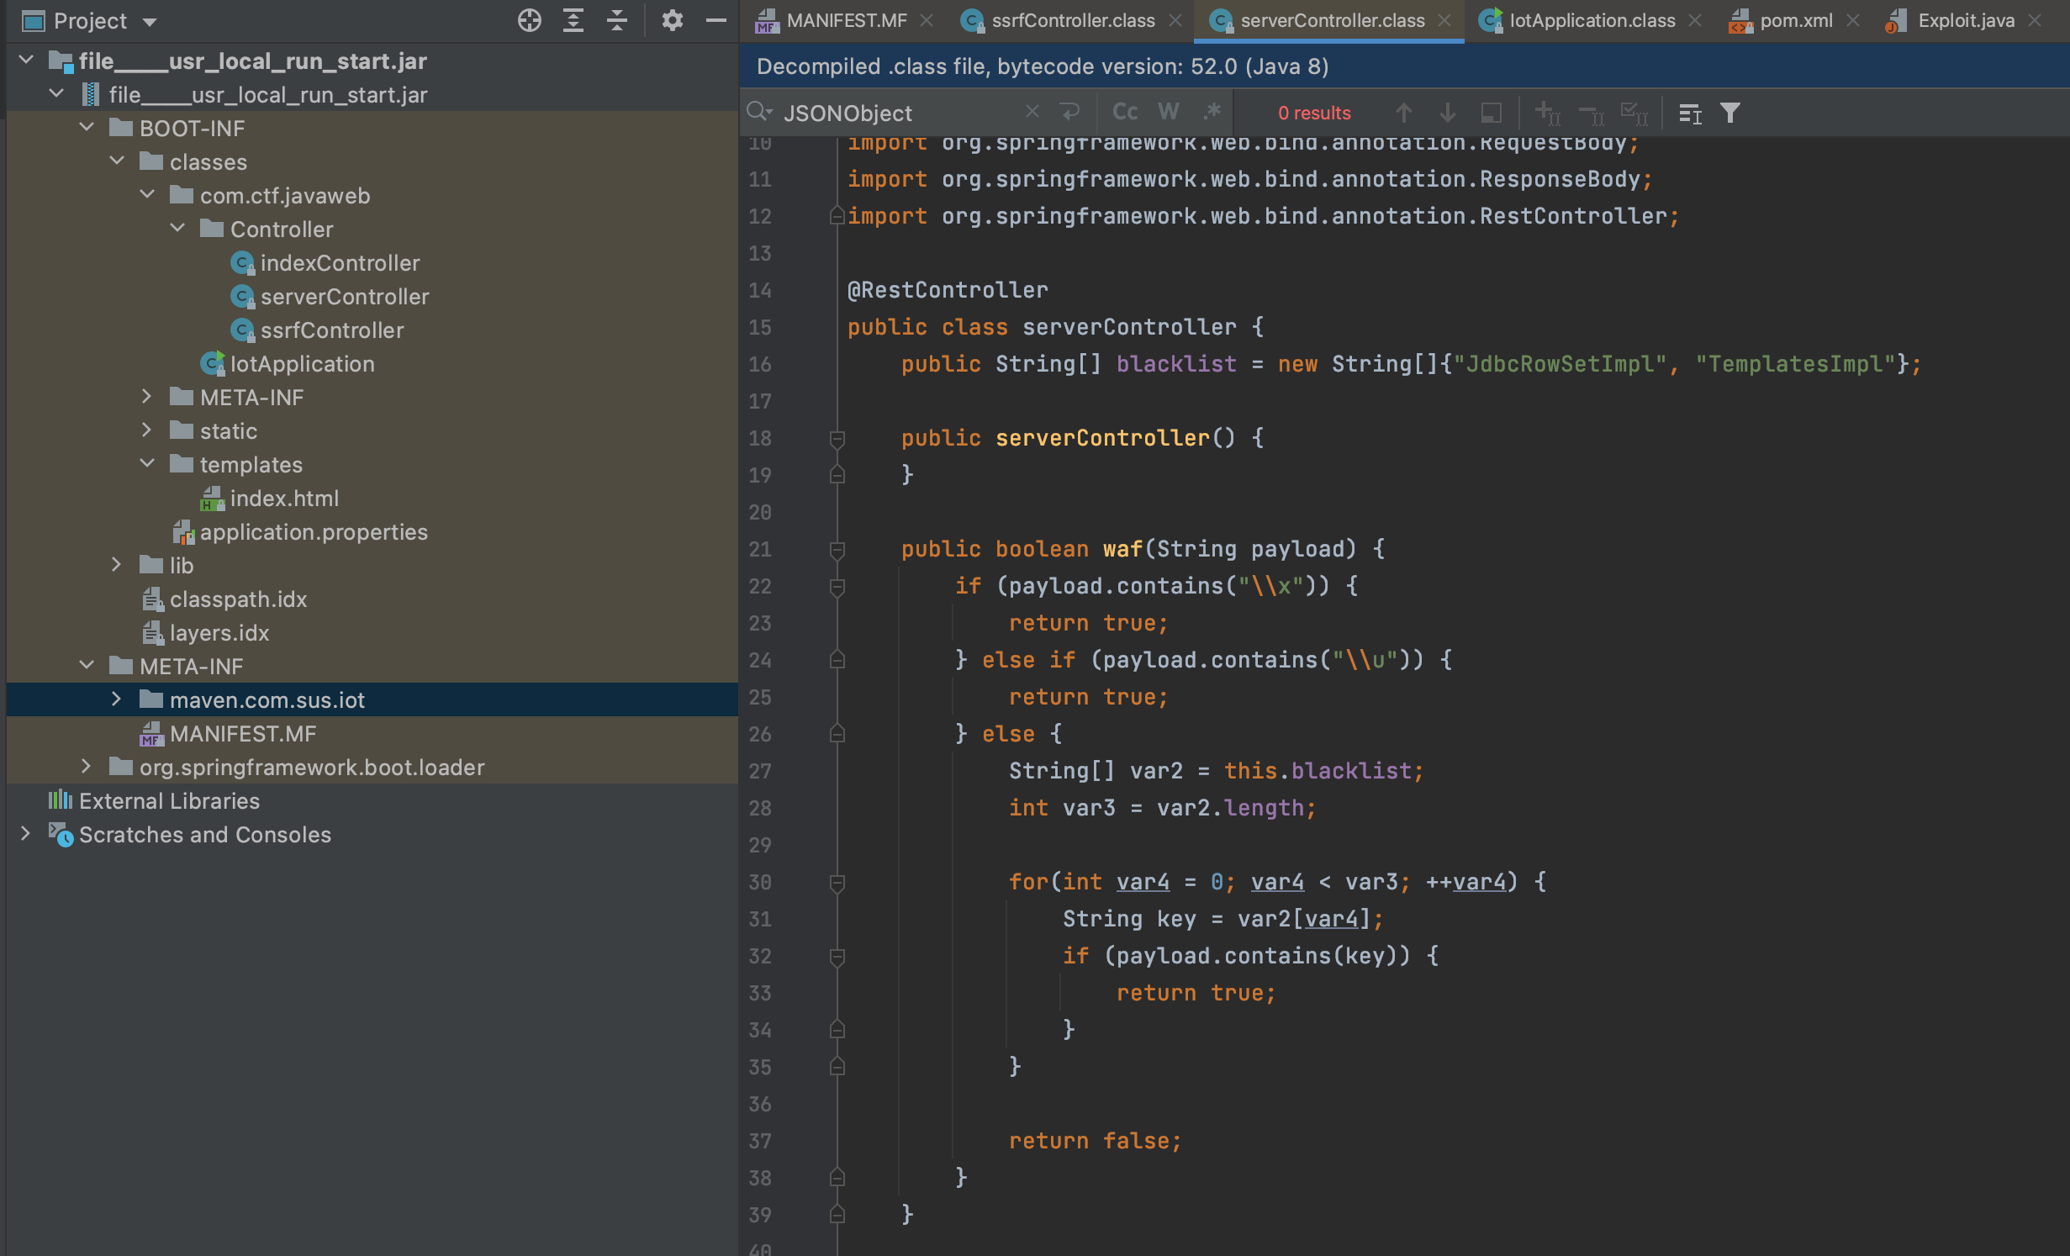The width and height of the screenshot is (2070, 1256).
Task: Click the new line icon in search field
Action: tap(1069, 112)
